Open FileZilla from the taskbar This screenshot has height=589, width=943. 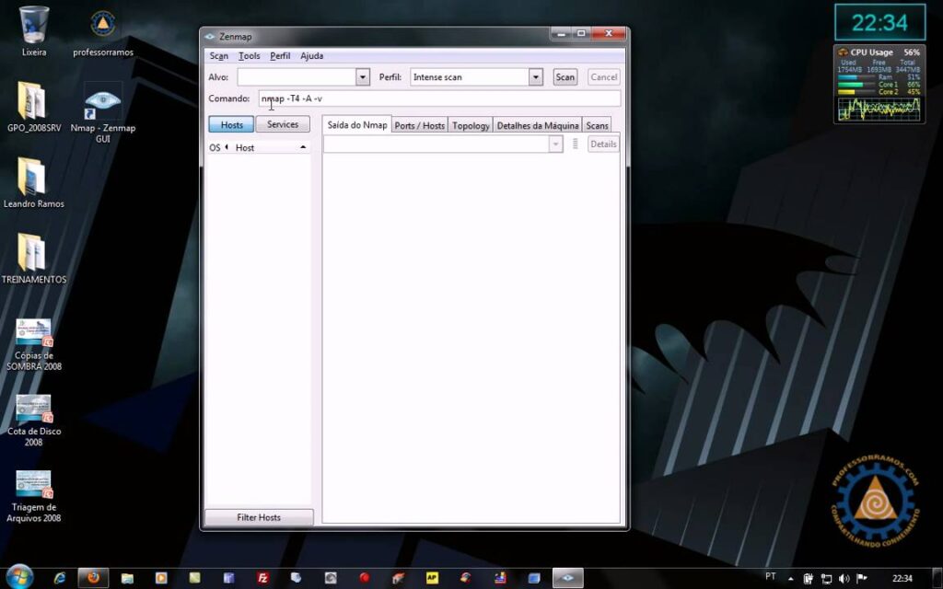(x=262, y=578)
